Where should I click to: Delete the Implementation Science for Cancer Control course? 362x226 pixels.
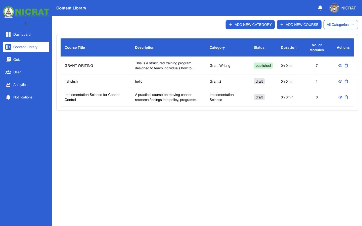346,97
